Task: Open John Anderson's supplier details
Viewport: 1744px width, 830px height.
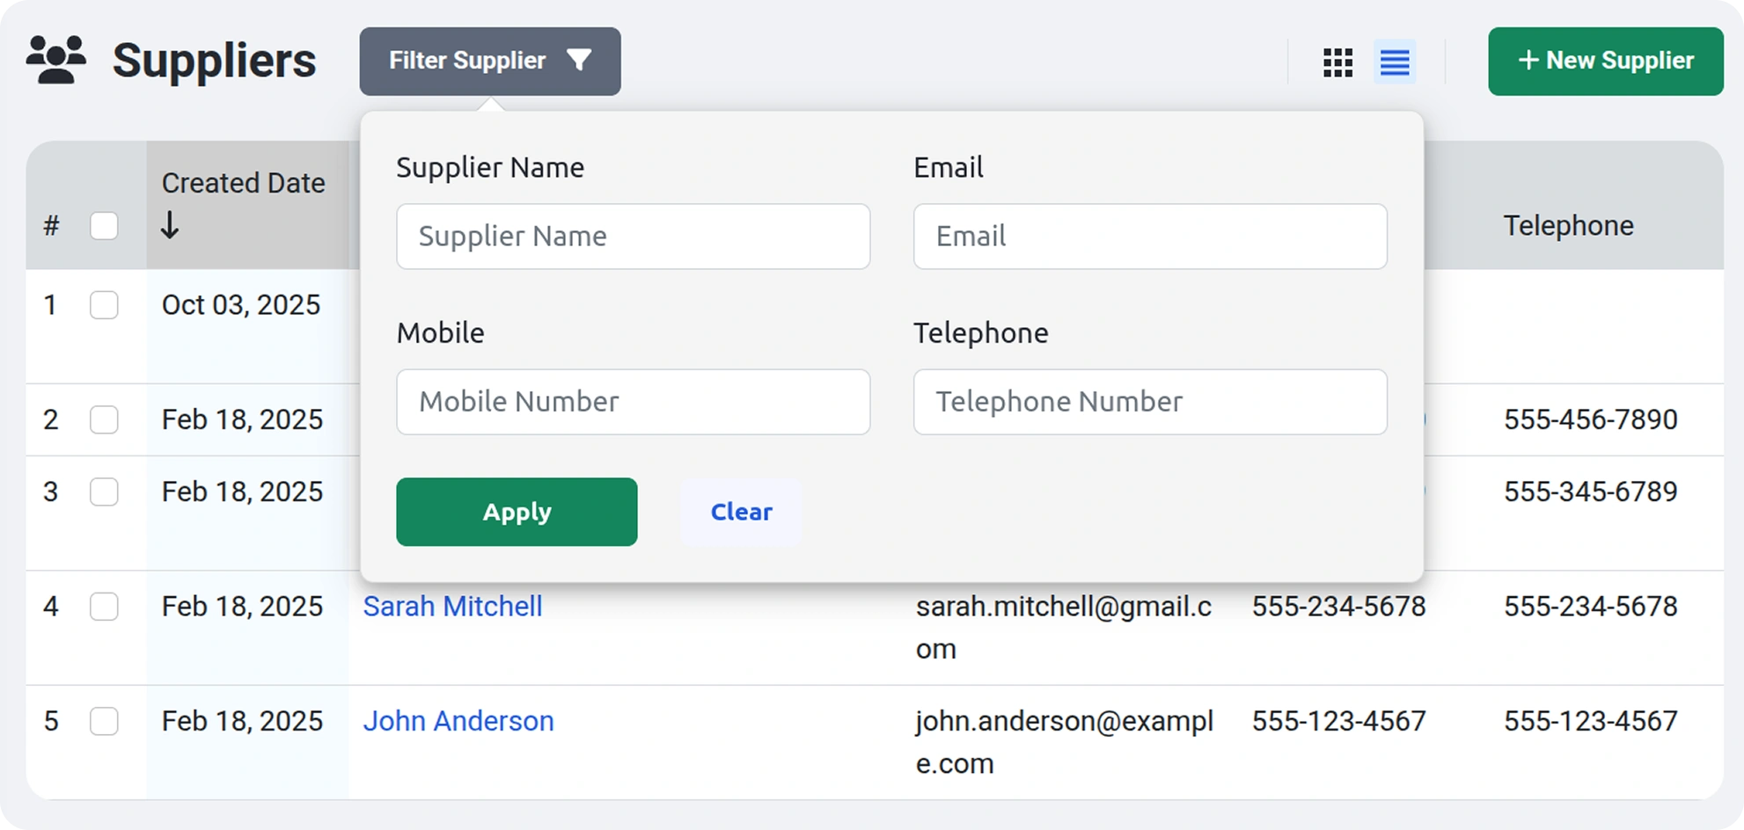Action: [458, 721]
